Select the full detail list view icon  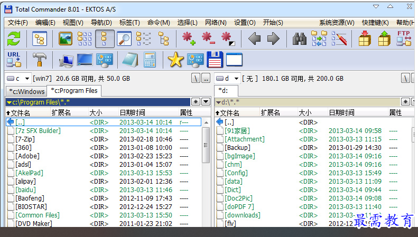pos(105,39)
